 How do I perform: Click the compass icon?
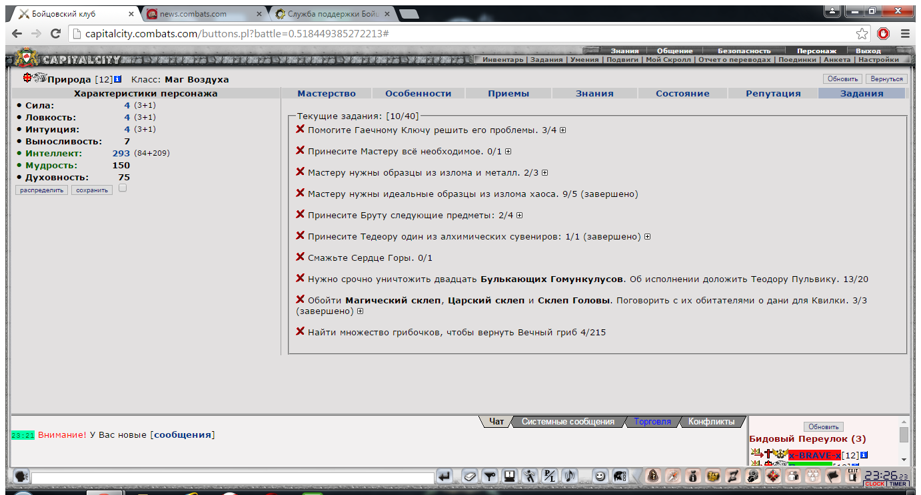[673, 476]
